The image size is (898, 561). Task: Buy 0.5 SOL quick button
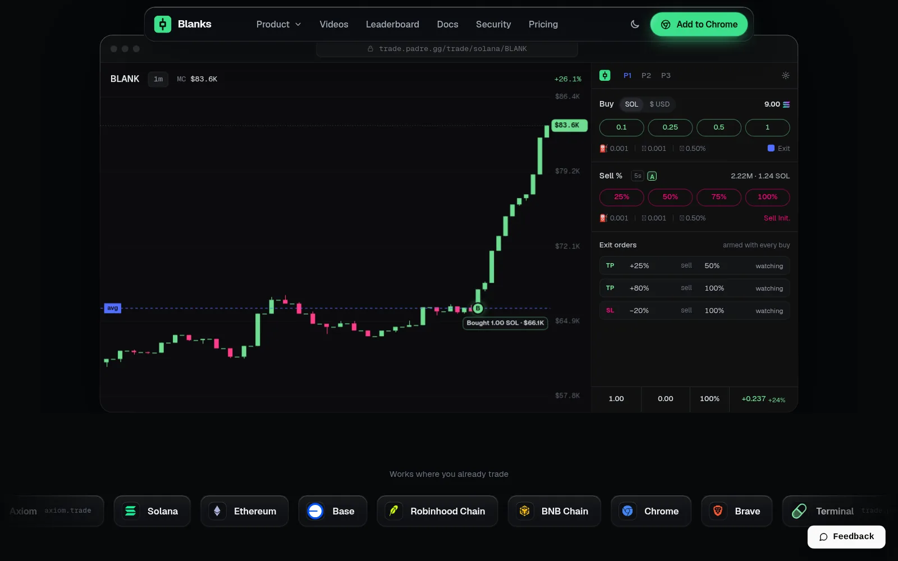click(719, 127)
